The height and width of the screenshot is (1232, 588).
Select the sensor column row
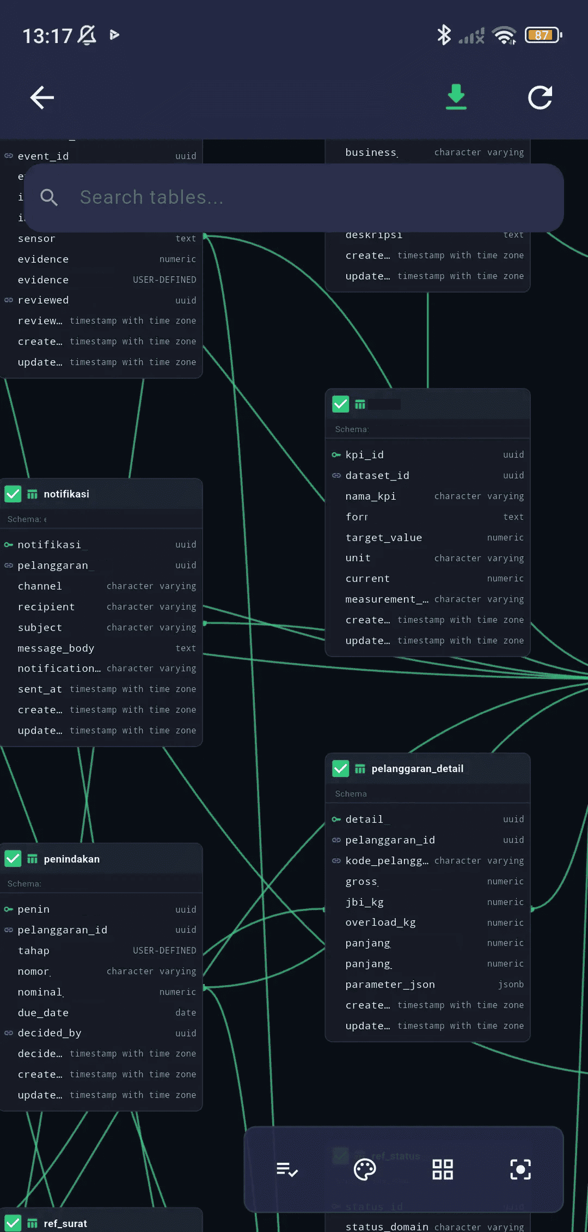[101, 239]
